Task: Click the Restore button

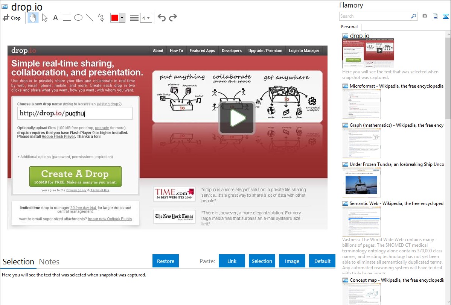Action: pos(166,261)
